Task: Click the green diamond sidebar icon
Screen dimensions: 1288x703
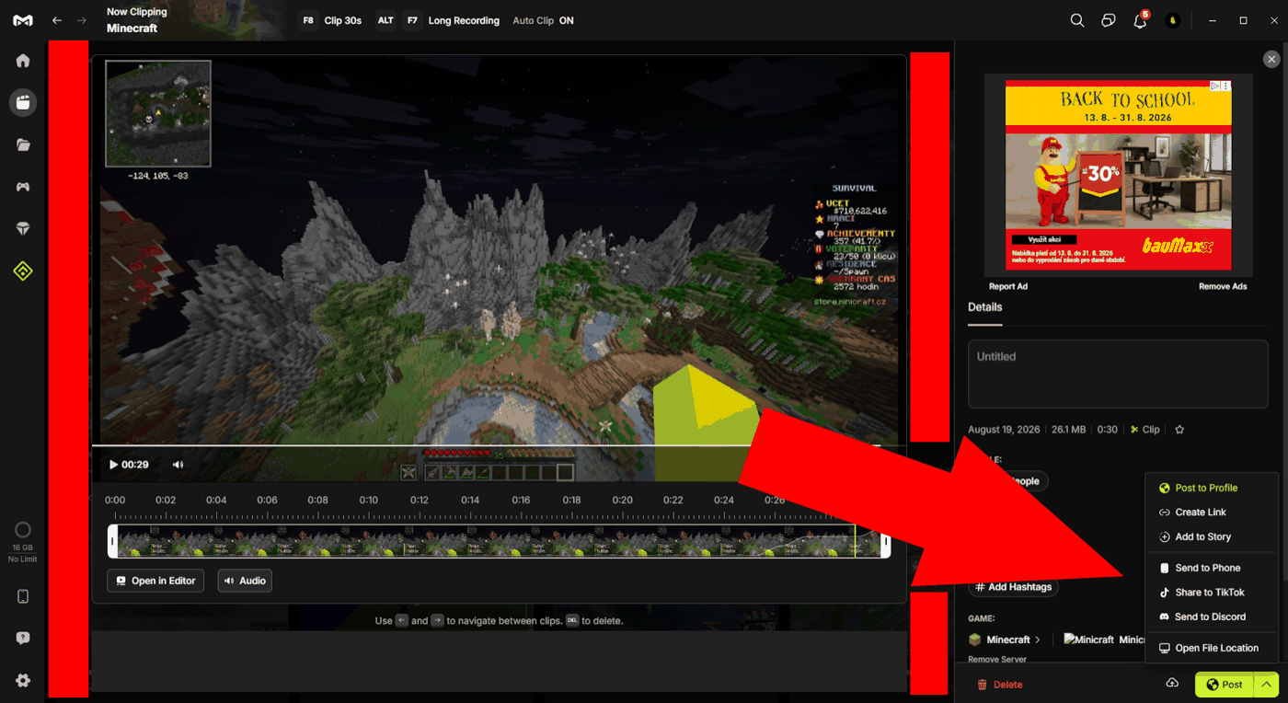Action: coord(23,271)
